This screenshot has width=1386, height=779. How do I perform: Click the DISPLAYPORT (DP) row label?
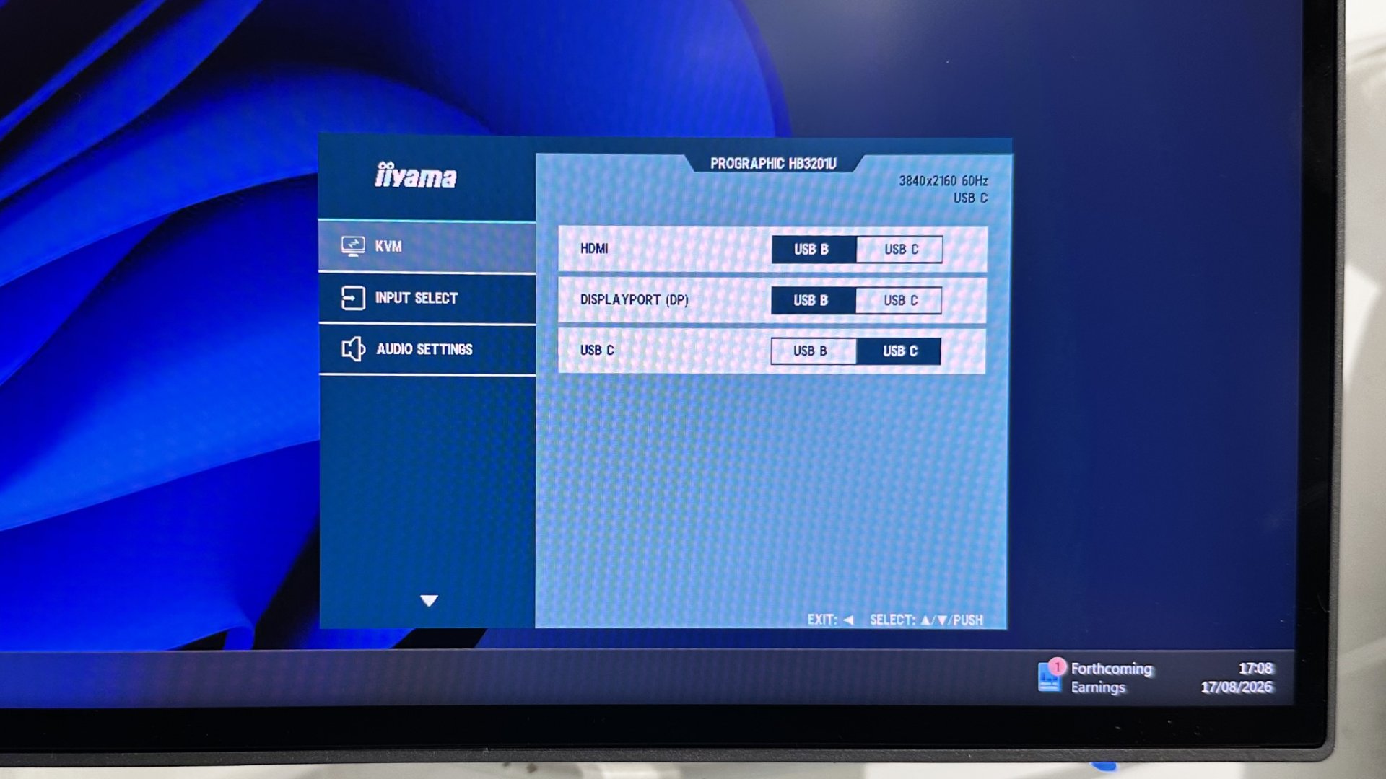[x=634, y=299]
